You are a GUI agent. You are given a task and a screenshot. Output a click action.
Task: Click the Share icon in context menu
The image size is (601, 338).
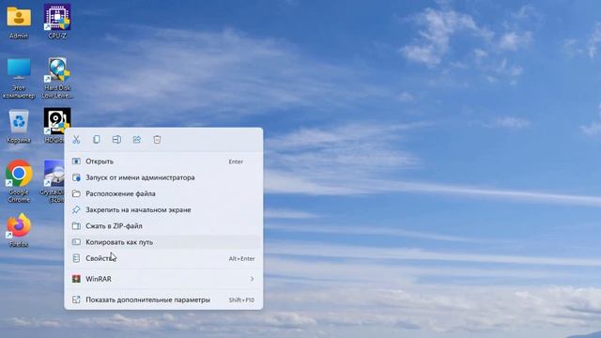click(x=137, y=140)
